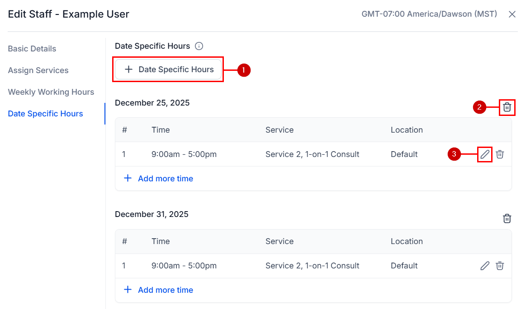The width and height of the screenshot is (521, 309).
Task: Go to Weekly Working Hours
Action: 51,92
